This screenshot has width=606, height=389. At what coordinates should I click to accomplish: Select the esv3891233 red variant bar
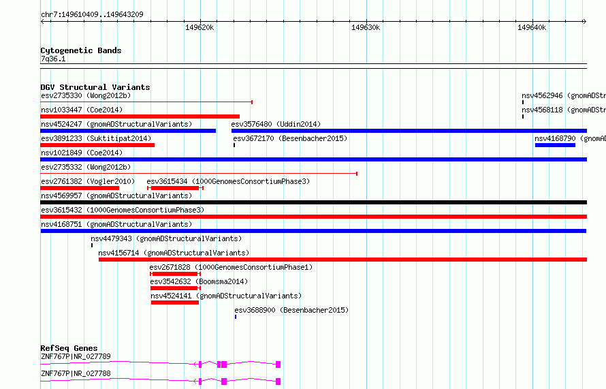coord(97,145)
